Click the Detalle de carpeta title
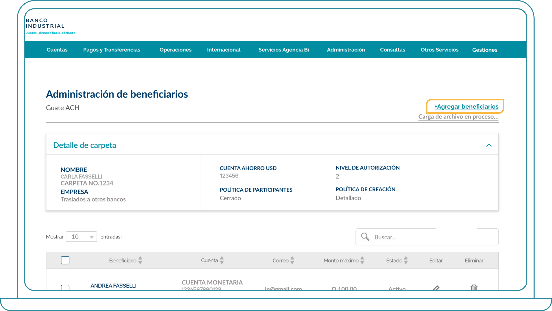552x311 pixels. click(x=85, y=145)
